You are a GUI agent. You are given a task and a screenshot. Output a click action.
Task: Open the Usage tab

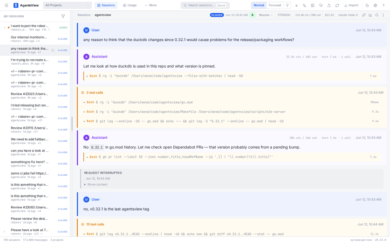pyautogui.click(x=130, y=5)
